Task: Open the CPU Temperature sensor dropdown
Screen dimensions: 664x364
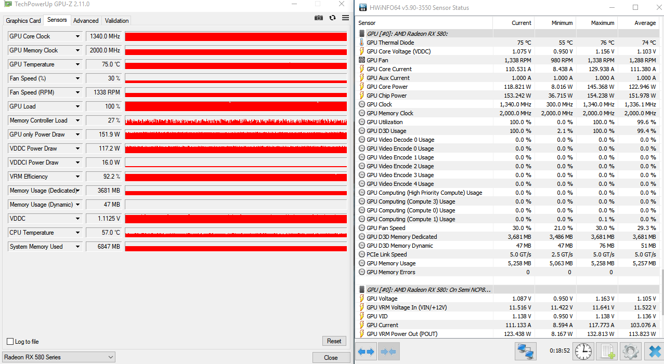Action: tap(78, 233)
